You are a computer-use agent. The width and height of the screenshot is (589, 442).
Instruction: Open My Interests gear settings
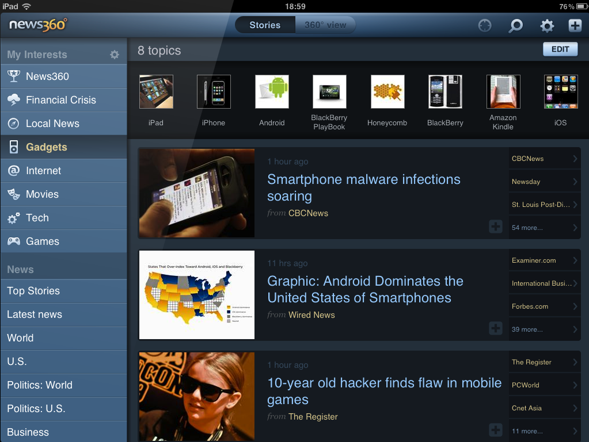click(x=114, y=55)
